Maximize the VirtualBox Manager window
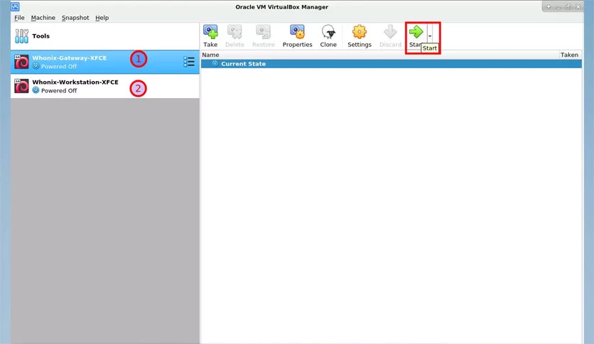 pos(568,7)
